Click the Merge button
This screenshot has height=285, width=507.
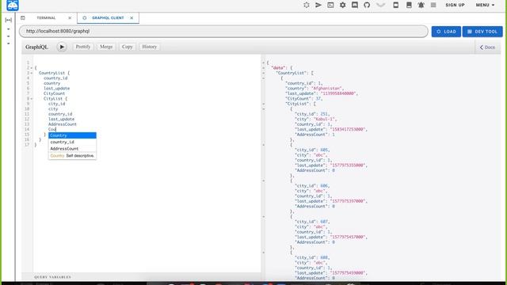(106, 47)
